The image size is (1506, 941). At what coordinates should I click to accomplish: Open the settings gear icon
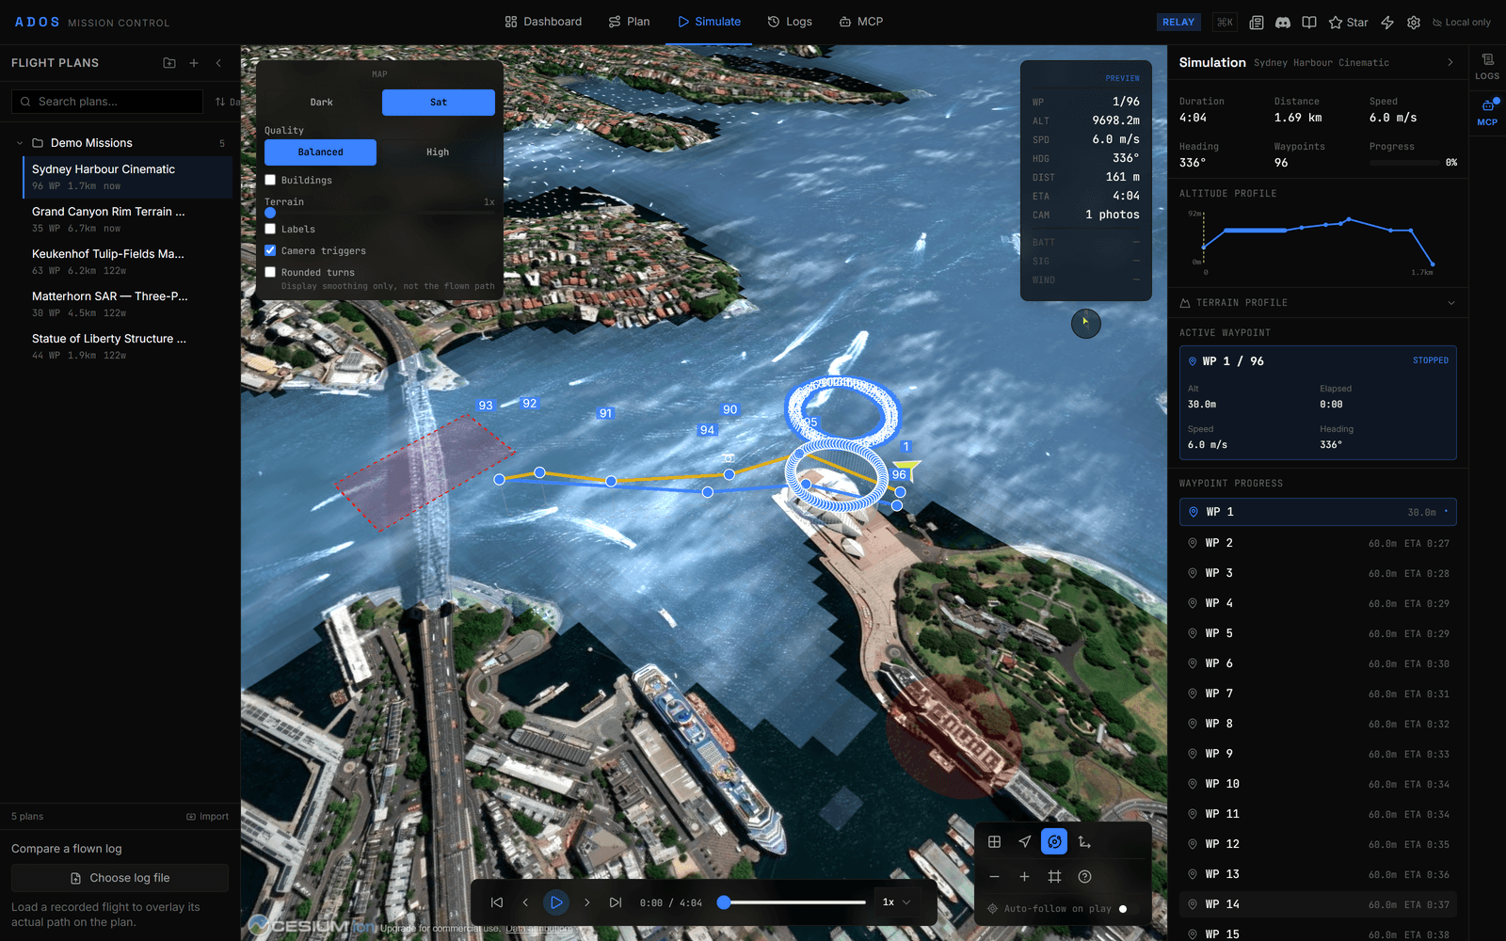click(1414, 23)
